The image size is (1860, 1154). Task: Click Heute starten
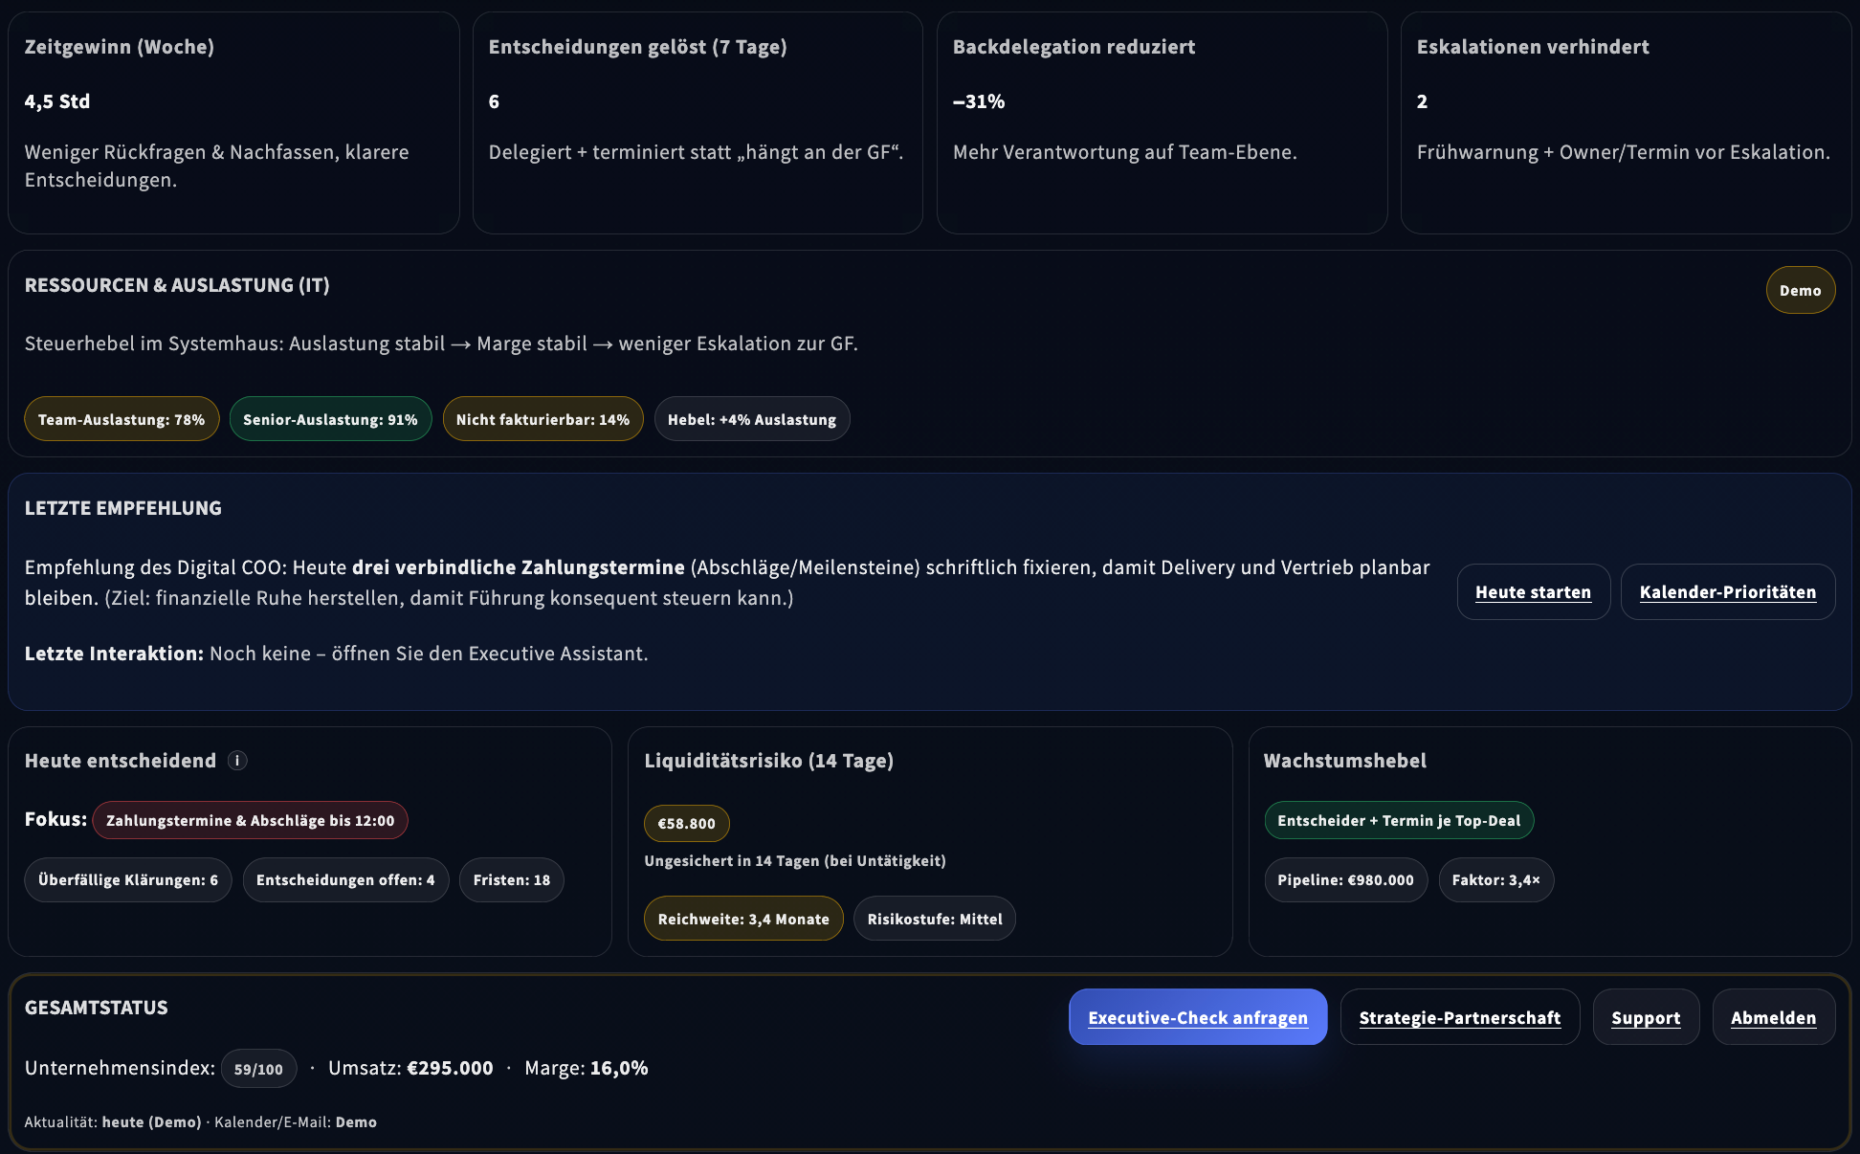click(1533, 591)
